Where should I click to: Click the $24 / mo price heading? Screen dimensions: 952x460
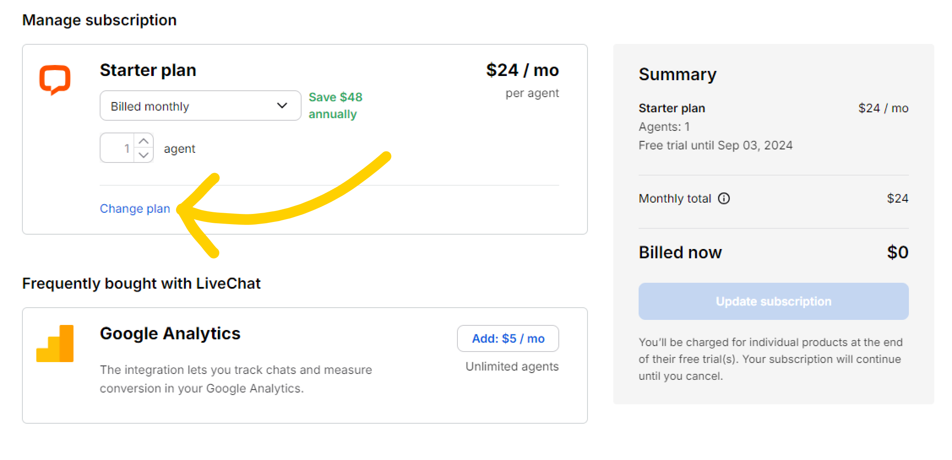click(x=522, y=70)
